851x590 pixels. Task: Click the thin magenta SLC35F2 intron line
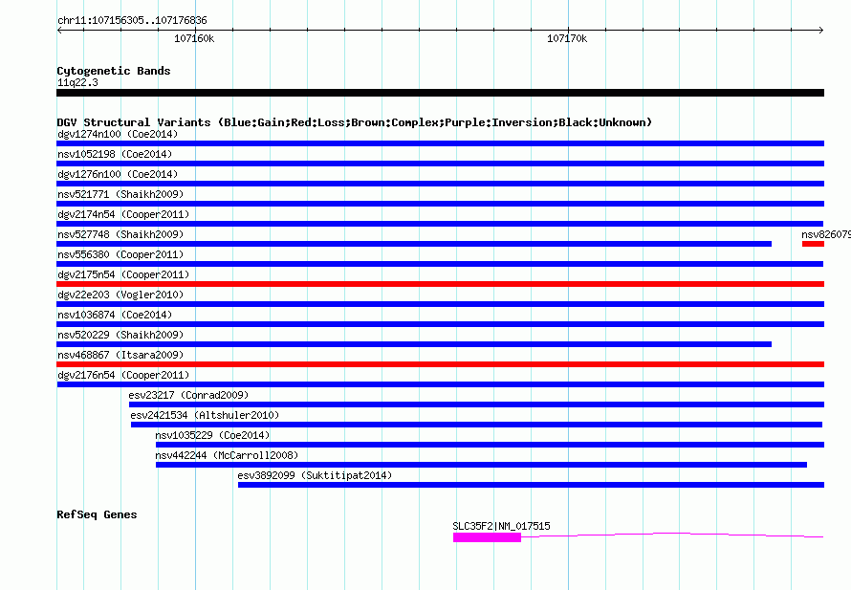[672, 535]
